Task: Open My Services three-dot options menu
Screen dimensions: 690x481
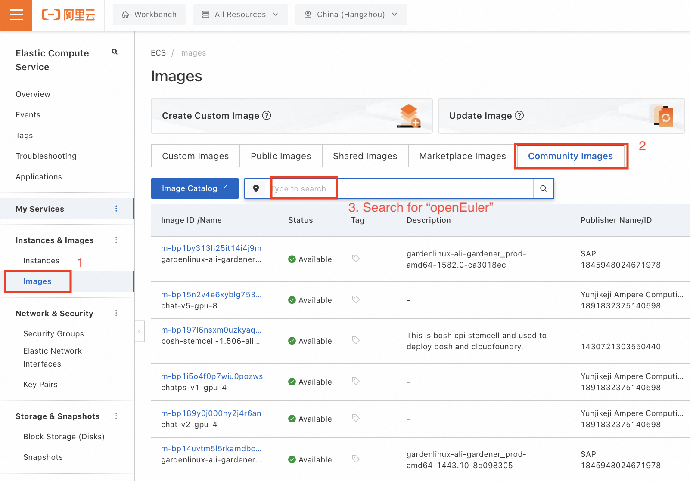Action: click(x=116, y=209)
